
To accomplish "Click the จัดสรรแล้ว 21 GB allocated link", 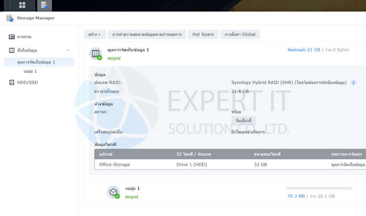I will point(304,50).
